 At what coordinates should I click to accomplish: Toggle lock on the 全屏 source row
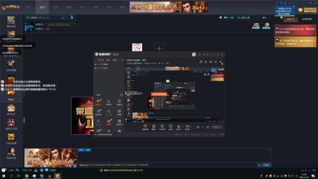pos(99,68)
